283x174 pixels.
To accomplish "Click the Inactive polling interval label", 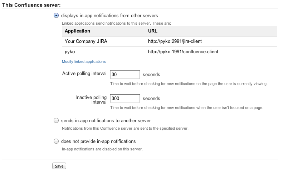I will [x=91, y=100].
